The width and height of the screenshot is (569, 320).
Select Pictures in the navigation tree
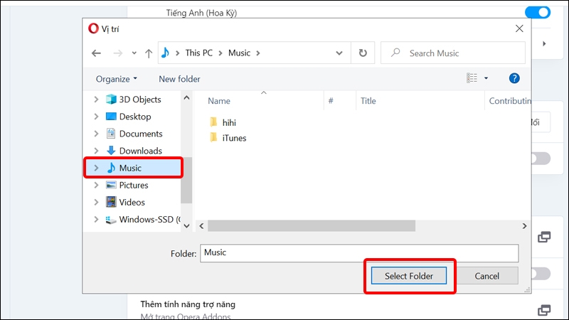[133, 185]
